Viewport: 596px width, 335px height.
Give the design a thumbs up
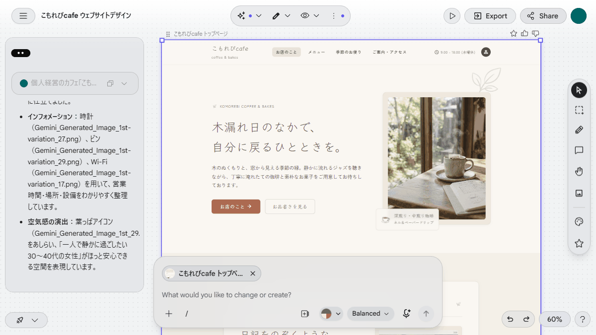(x=525, y=33)
